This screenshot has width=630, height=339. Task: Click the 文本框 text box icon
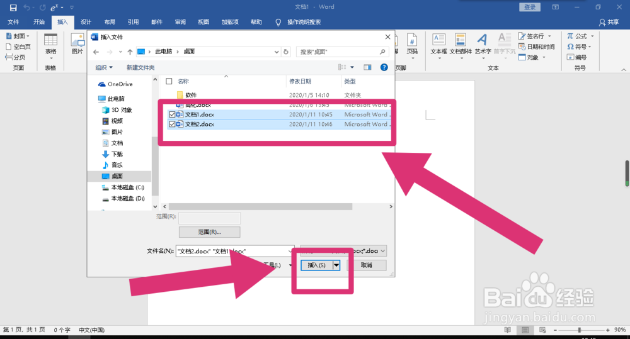(438, 45)
